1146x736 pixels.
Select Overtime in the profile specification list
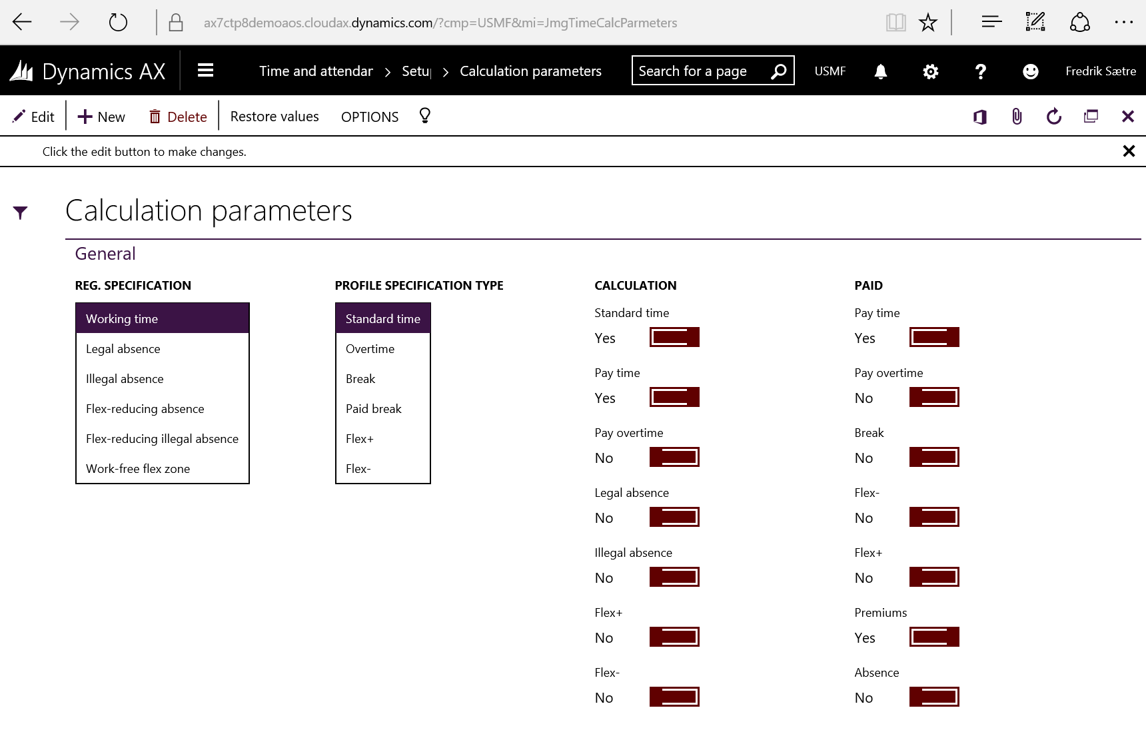[370, 349]
